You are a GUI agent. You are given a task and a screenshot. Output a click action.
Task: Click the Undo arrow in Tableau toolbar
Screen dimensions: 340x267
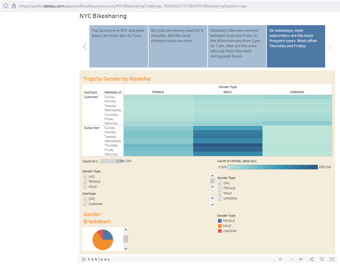coord(281,259)
